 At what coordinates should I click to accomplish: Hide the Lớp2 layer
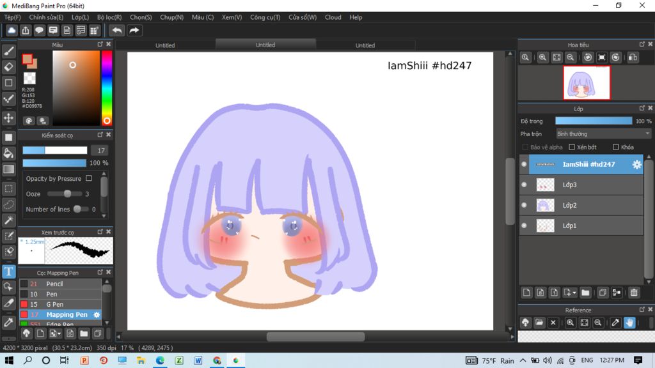pyautogui.click(x=525, y=205)
